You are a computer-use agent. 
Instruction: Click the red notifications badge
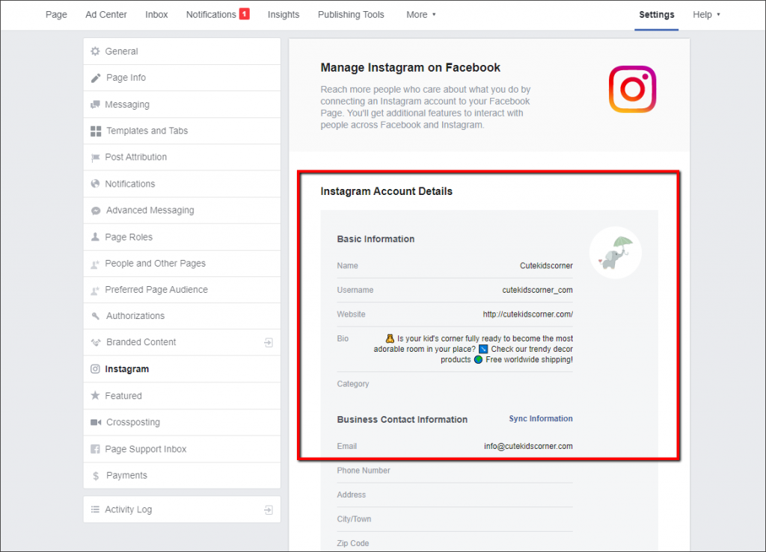pyautogui.click(x=245, y=14)
